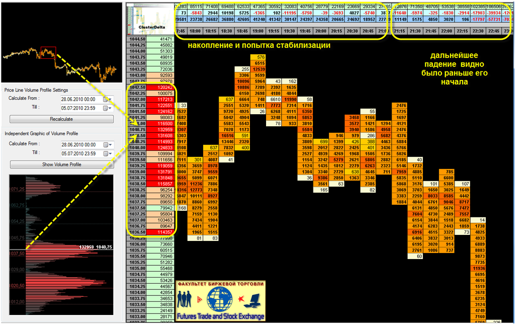The height and width of the screenshot is (325, 516).
Task: Select volume cell 28171 in the profile column
Action: pyautogui.click(x=160, y=317)
